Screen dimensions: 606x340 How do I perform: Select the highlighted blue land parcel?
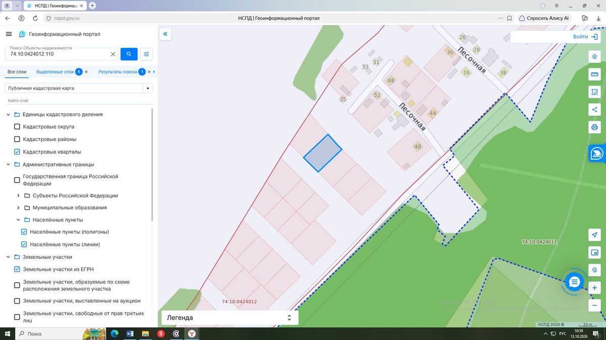click(x=322, y=153)
